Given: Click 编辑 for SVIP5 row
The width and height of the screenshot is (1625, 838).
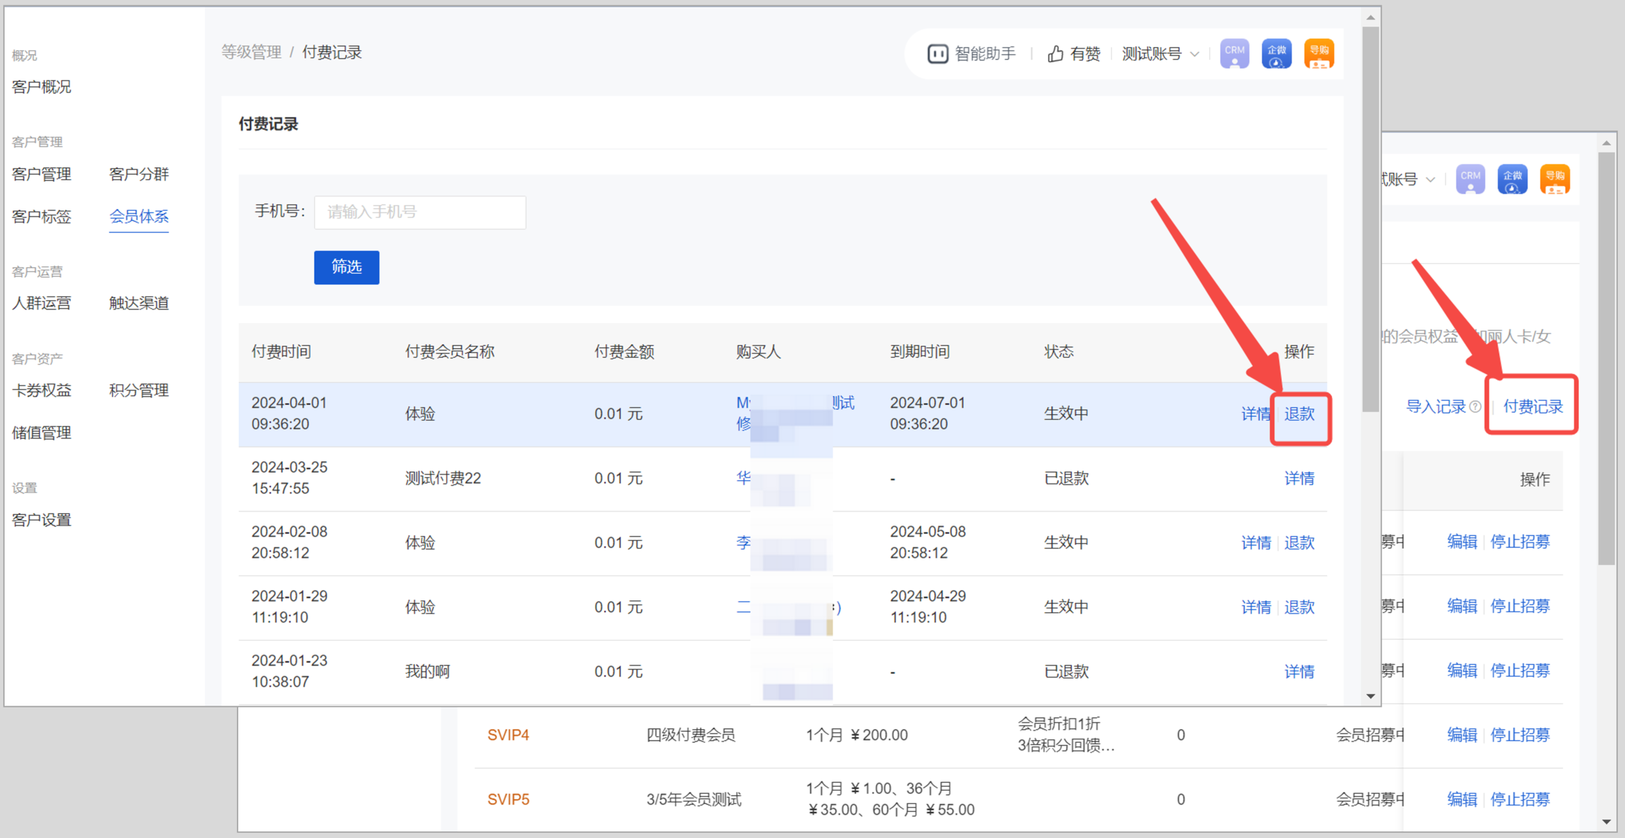Looking at the screenshot, I should (x=1462, y=799).
